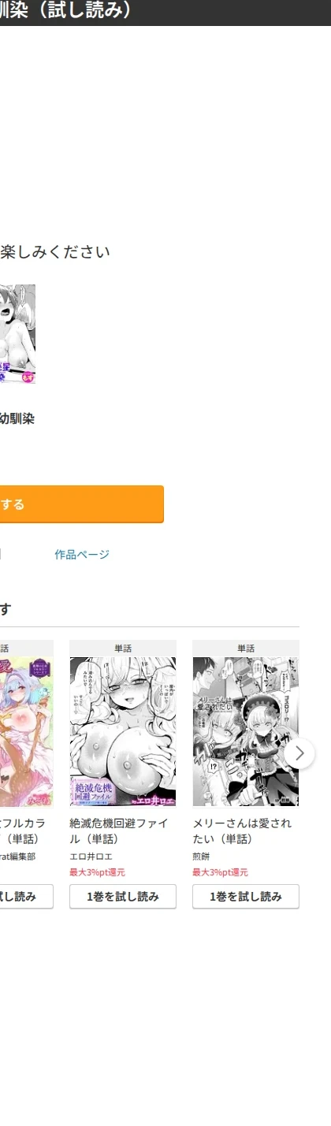Click the cut-off 試し読み button at the left edge
Viewport: 331px width, 1126px height.
(x=27, y=897)
